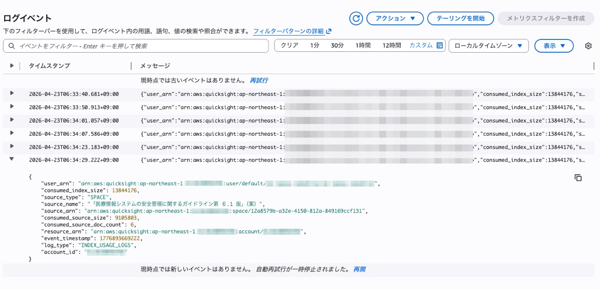Viewport: 600px width, 289px height.
Task: Expand the 06:33:40.681 log event row
Action: (12, 94)
